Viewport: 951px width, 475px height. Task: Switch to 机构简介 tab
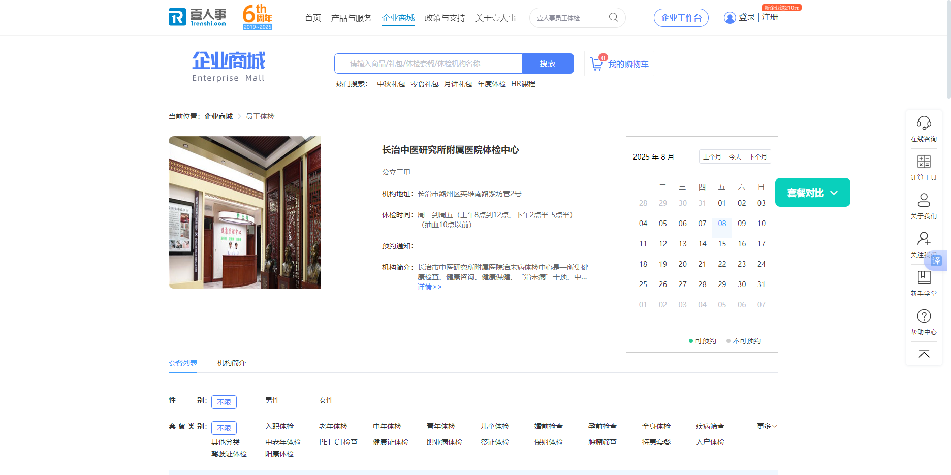[232, 363]
